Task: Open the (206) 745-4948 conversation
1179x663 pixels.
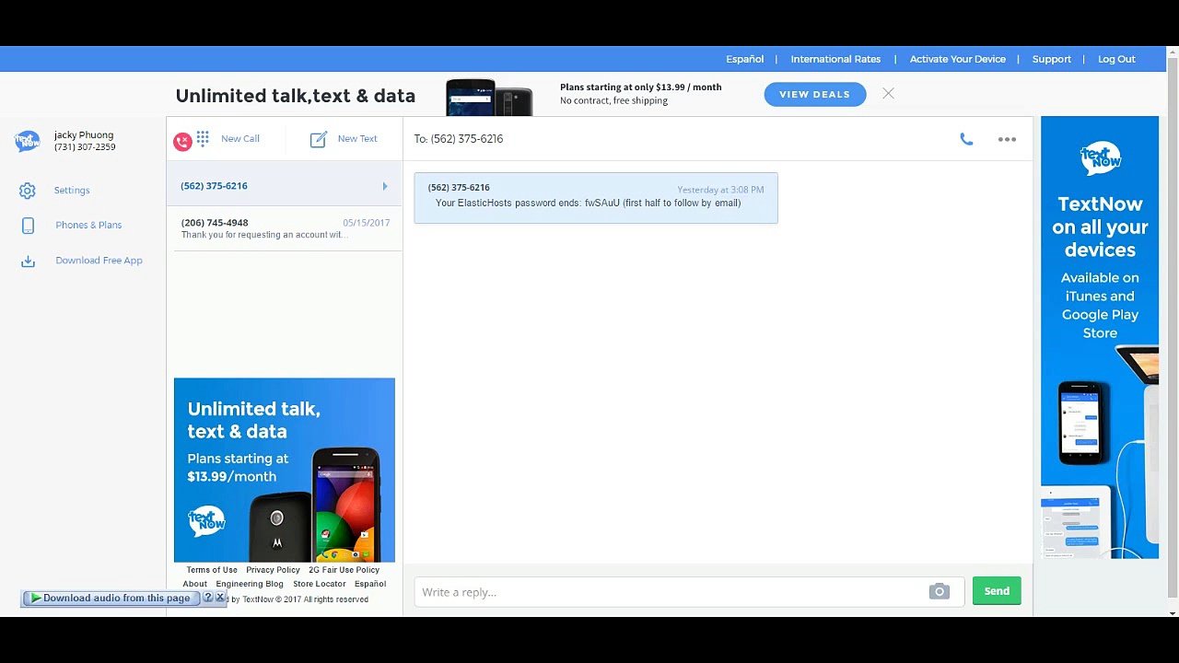Action: click(285, 228)
